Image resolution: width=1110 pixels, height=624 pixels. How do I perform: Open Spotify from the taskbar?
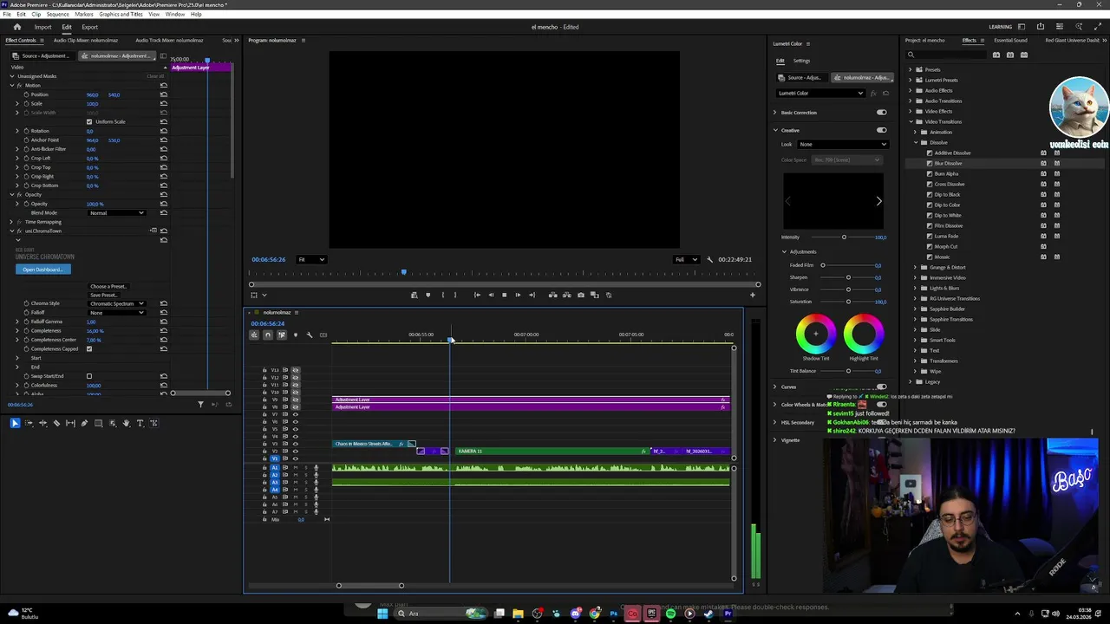click(670, 614)
